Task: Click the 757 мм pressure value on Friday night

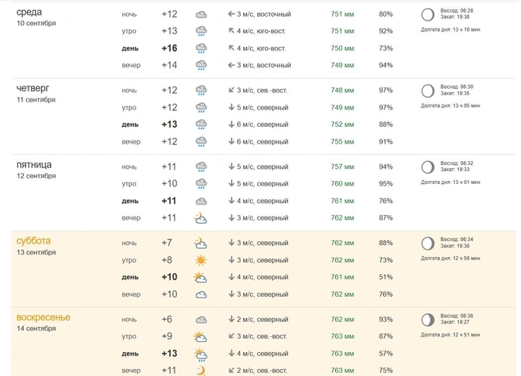Action: click(x=342, y=167)
